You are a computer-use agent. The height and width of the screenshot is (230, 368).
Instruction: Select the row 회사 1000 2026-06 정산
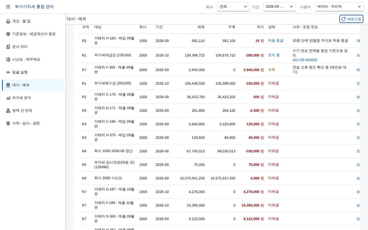click(x=219, y=151)
